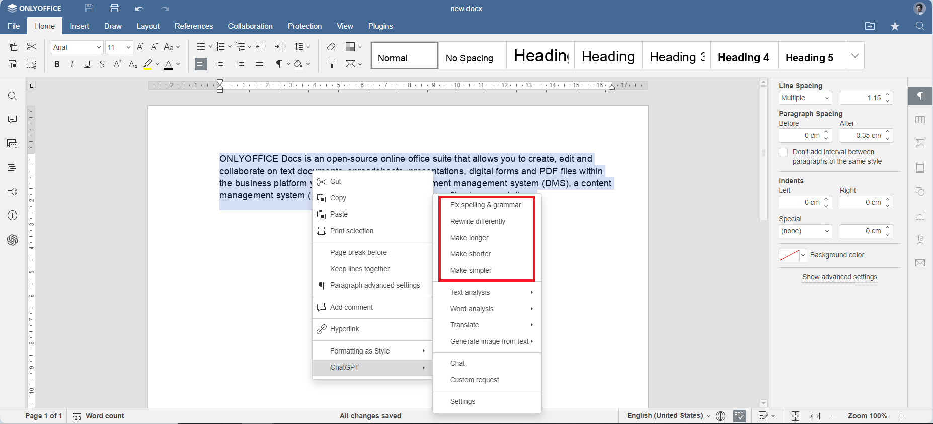
Task: Center align the paragraph
Action: (x=220, y=64)
